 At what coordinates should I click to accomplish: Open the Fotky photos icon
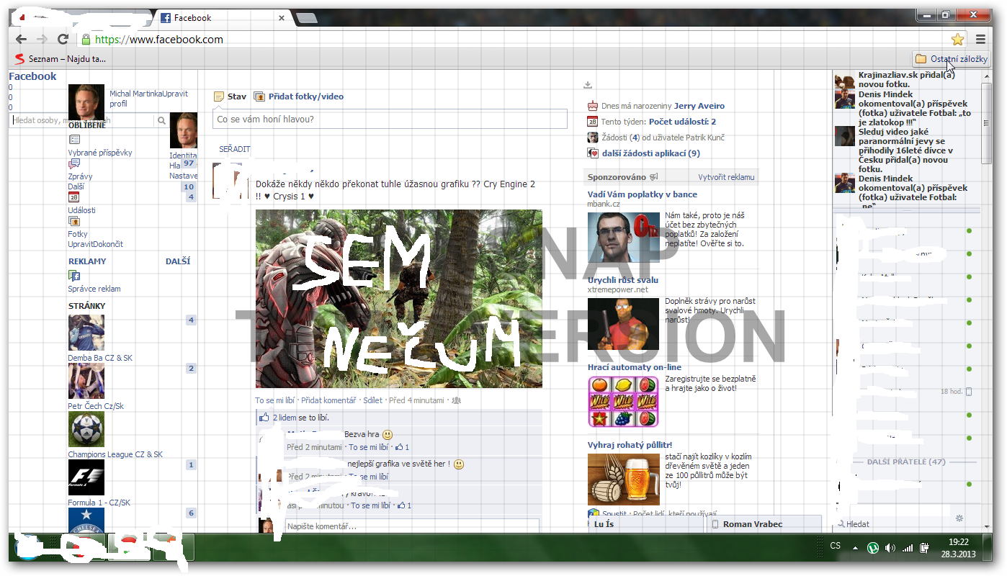coord(74,222)
